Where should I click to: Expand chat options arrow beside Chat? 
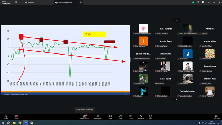[x=114, y=116]
